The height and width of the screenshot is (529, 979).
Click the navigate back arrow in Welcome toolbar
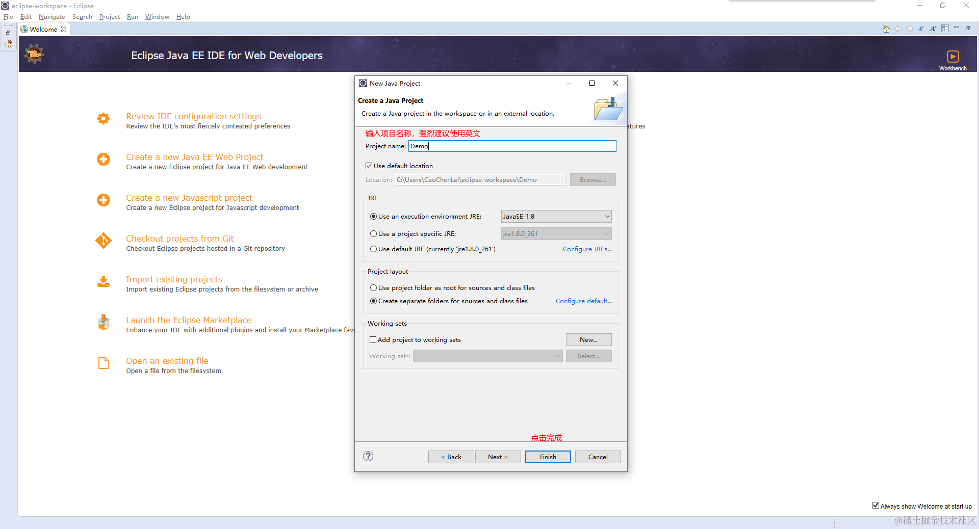click(x=898, y=29)
